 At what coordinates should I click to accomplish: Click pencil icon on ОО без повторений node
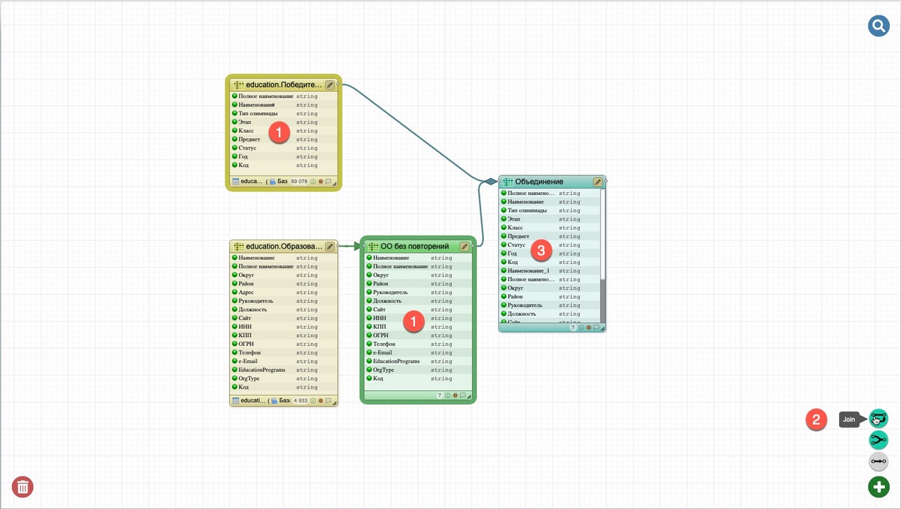tap(464, 246)
